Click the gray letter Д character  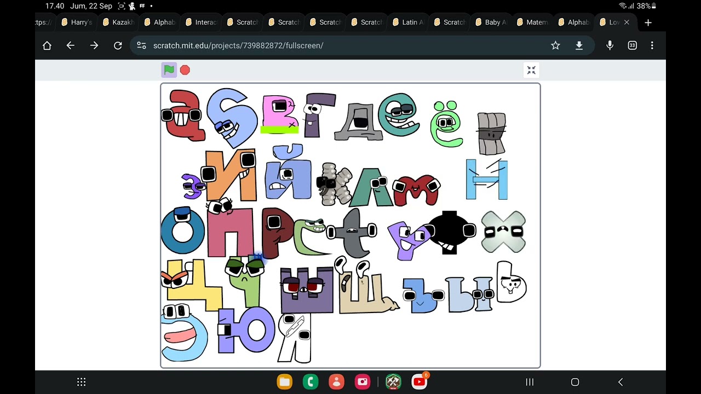coord(359,121)
